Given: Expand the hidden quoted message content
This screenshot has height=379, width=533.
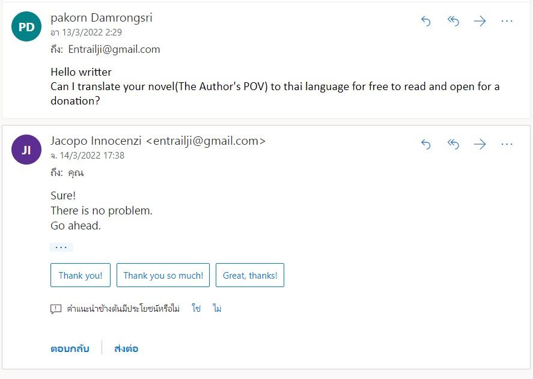Looking at the screenshot, I should [x=61, y=247].
